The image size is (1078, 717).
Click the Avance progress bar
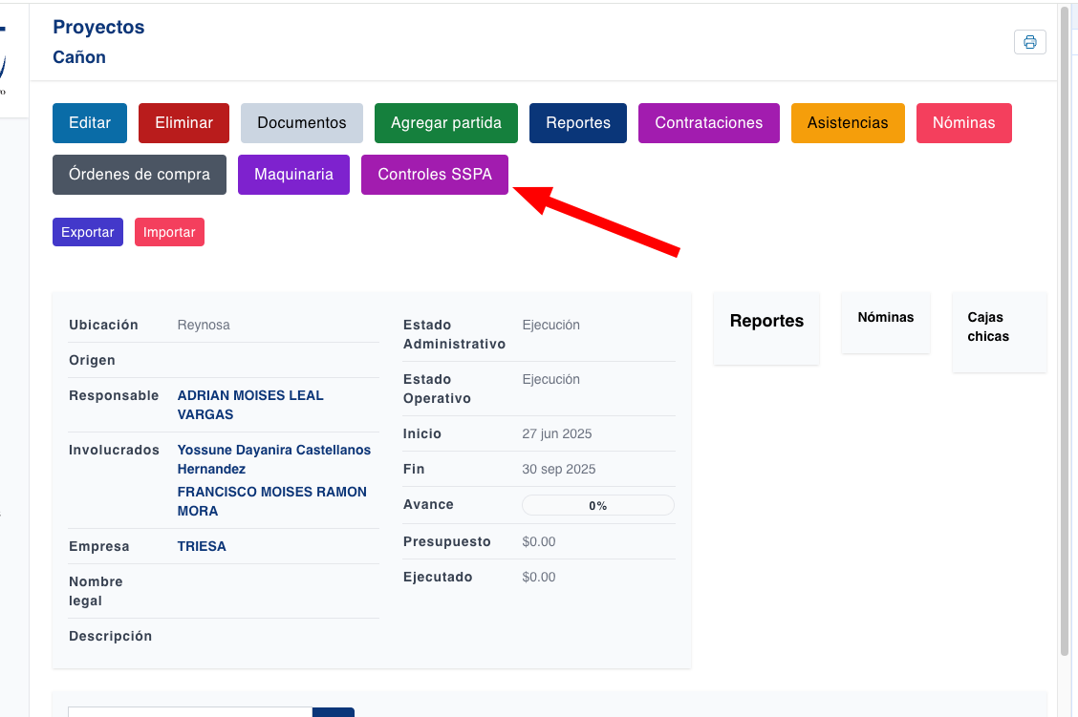[x=597, y=504]
